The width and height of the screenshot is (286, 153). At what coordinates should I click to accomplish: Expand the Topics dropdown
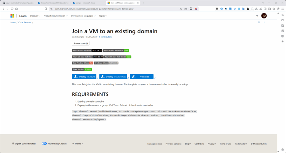coord(103,16)
